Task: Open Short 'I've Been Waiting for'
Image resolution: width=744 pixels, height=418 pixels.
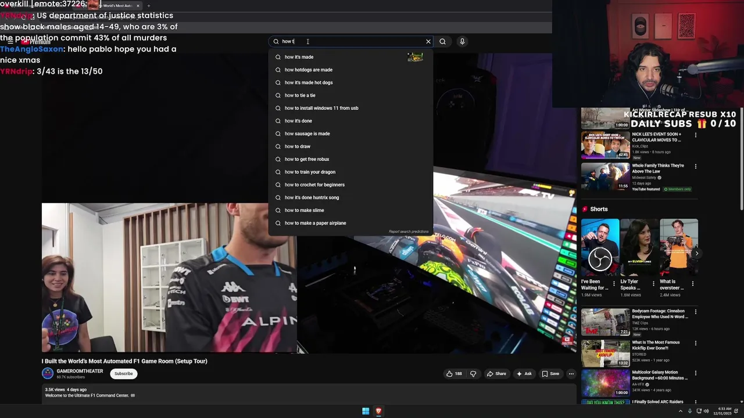Action: click(x=600, y=246)
